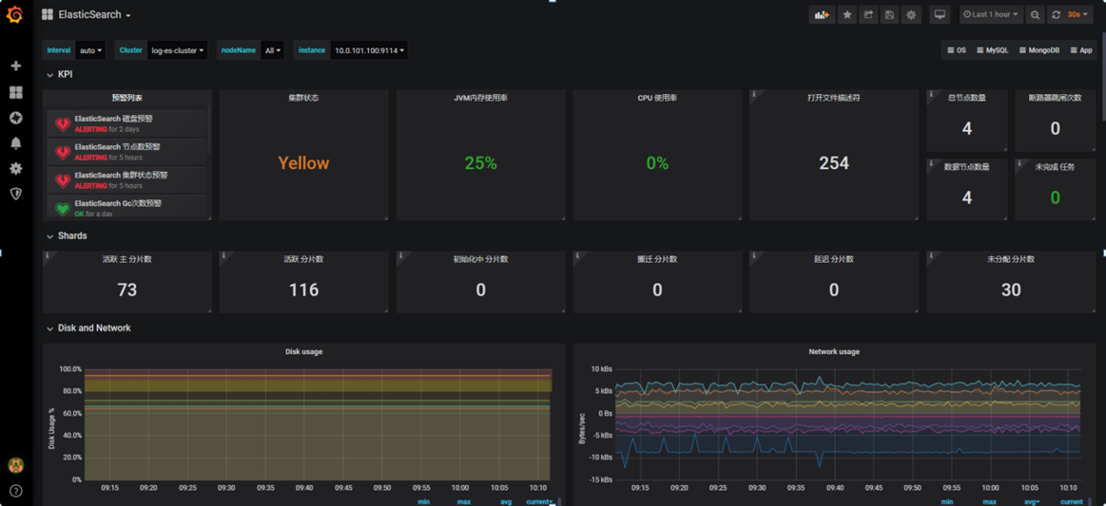Save the dashboard with disk icon
1106x506 pixels.
[889, 14]
